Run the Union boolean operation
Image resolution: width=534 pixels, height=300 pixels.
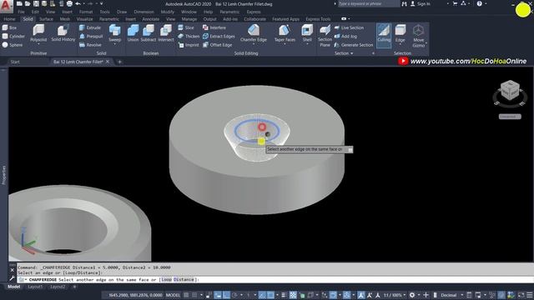click(133, 33)
